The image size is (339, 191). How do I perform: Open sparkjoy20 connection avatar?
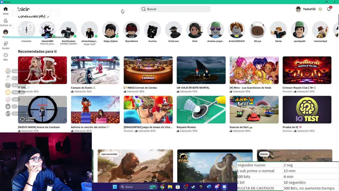click(x=300, y=30)
